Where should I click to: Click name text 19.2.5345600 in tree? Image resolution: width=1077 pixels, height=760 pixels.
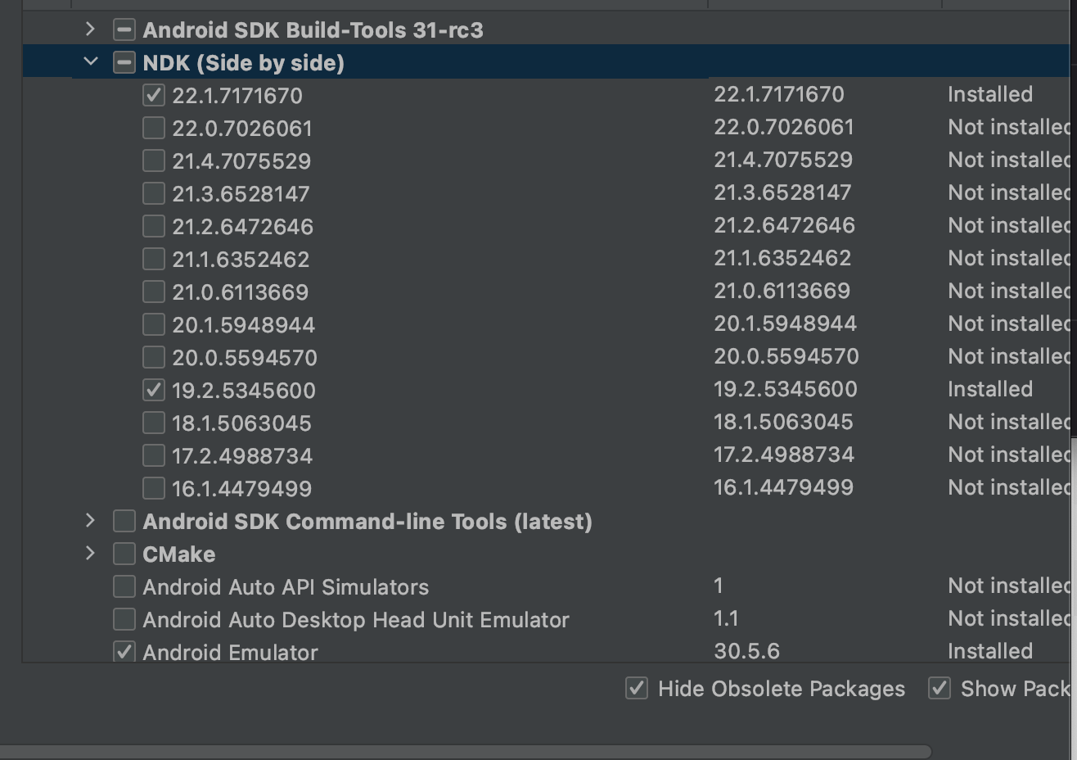(x=243, y=391)
